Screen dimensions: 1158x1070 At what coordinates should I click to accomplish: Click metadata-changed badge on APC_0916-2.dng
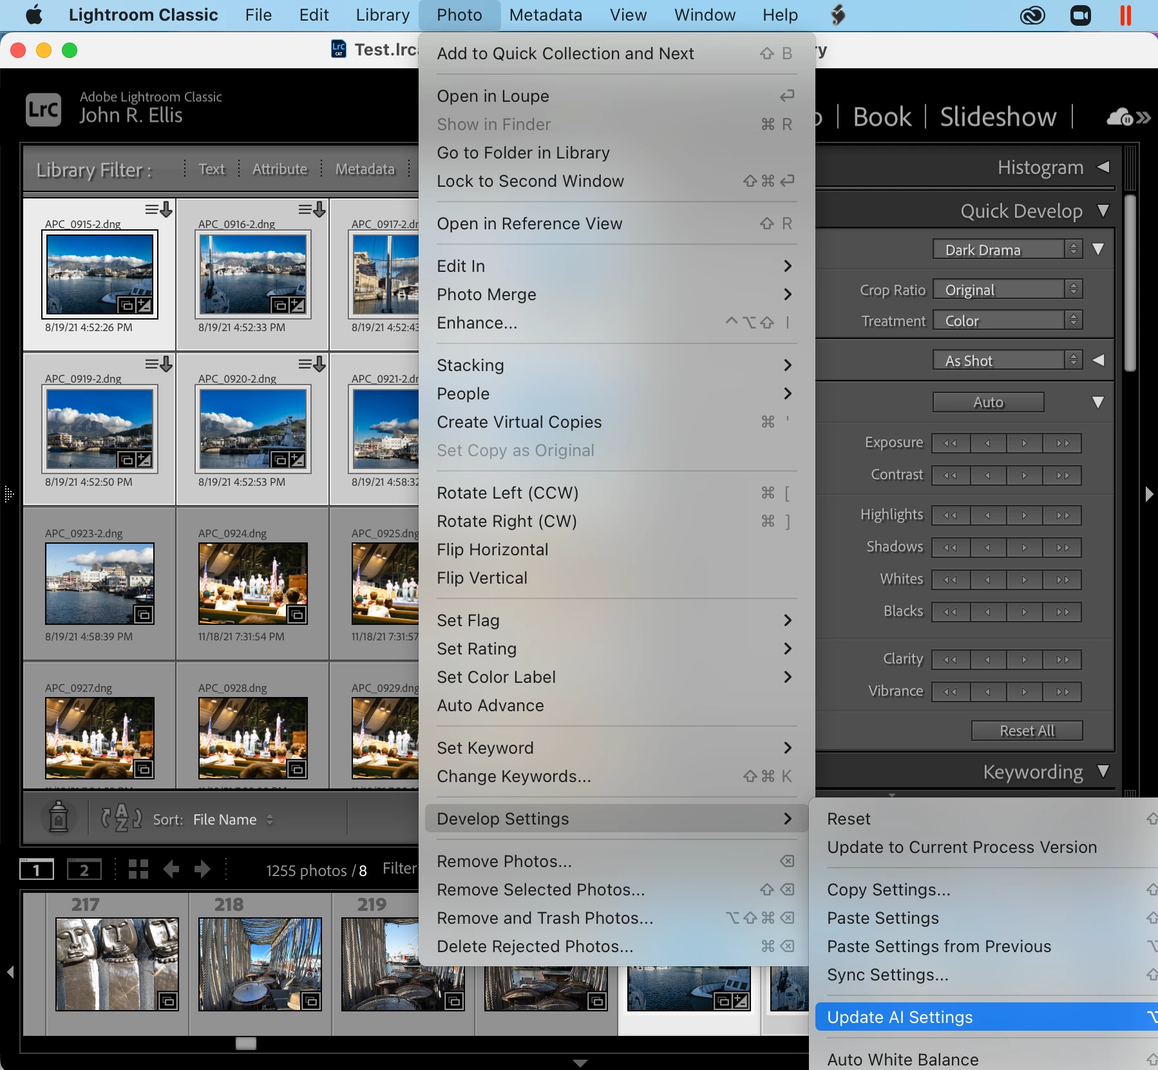point(312,209)
